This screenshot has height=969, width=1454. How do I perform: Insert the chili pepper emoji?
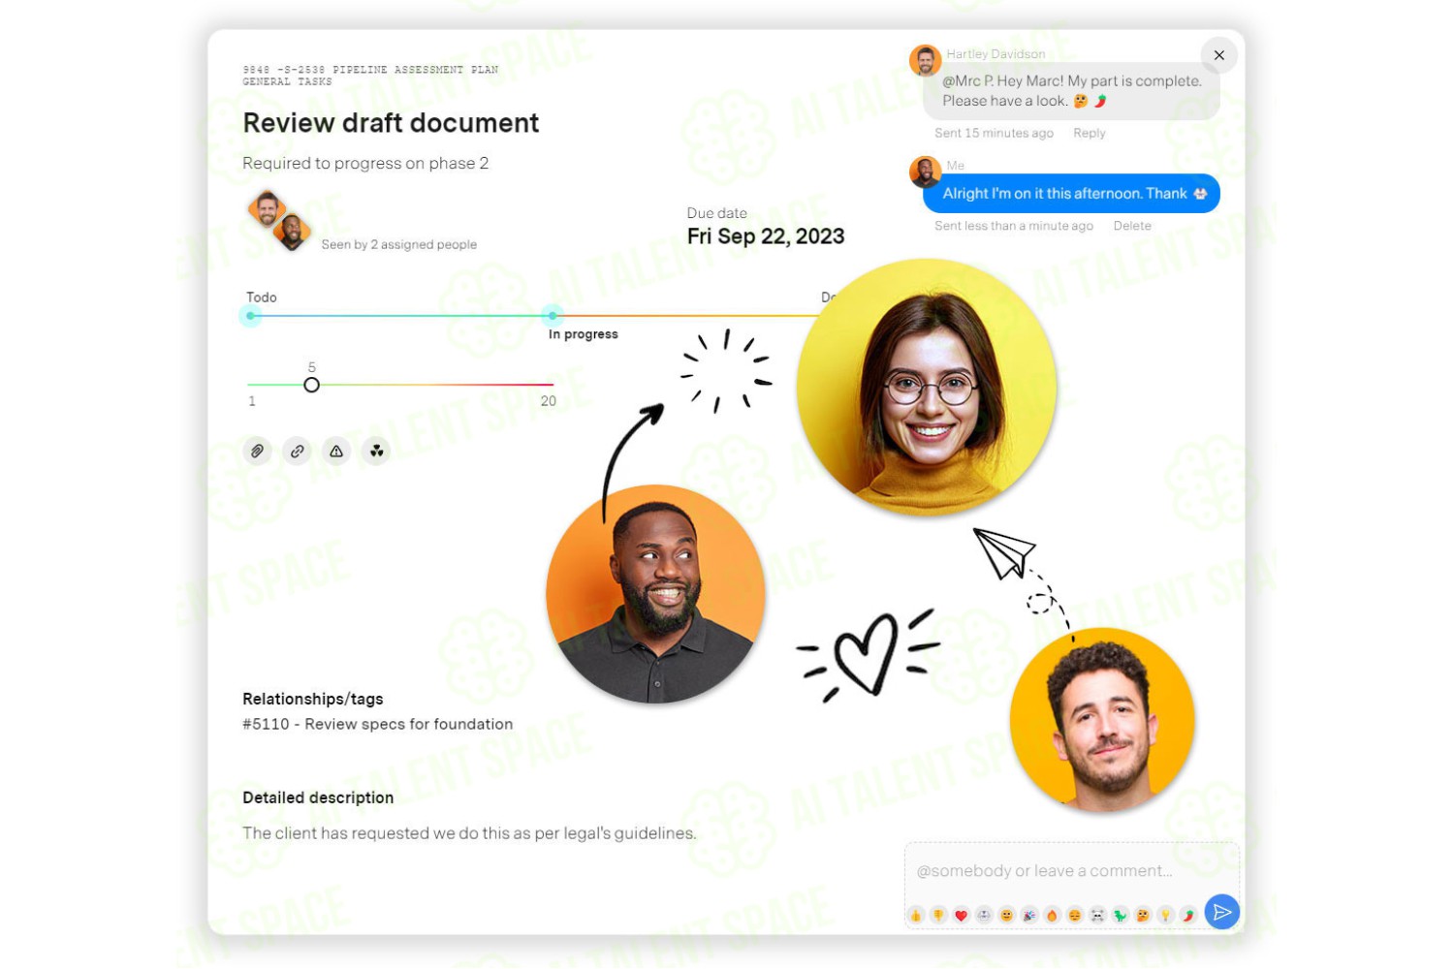click(x=1188, y=916)
